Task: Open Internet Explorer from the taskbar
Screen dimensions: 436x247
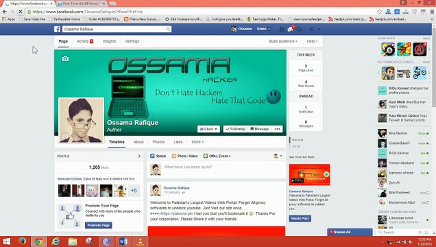Action: [56, 242]
